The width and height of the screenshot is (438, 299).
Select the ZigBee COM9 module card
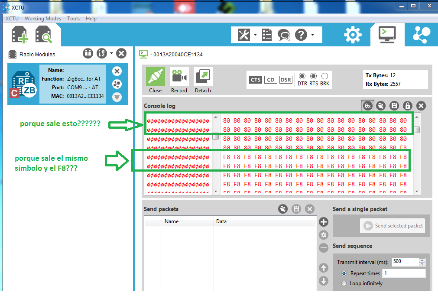[x=68, y=84]
